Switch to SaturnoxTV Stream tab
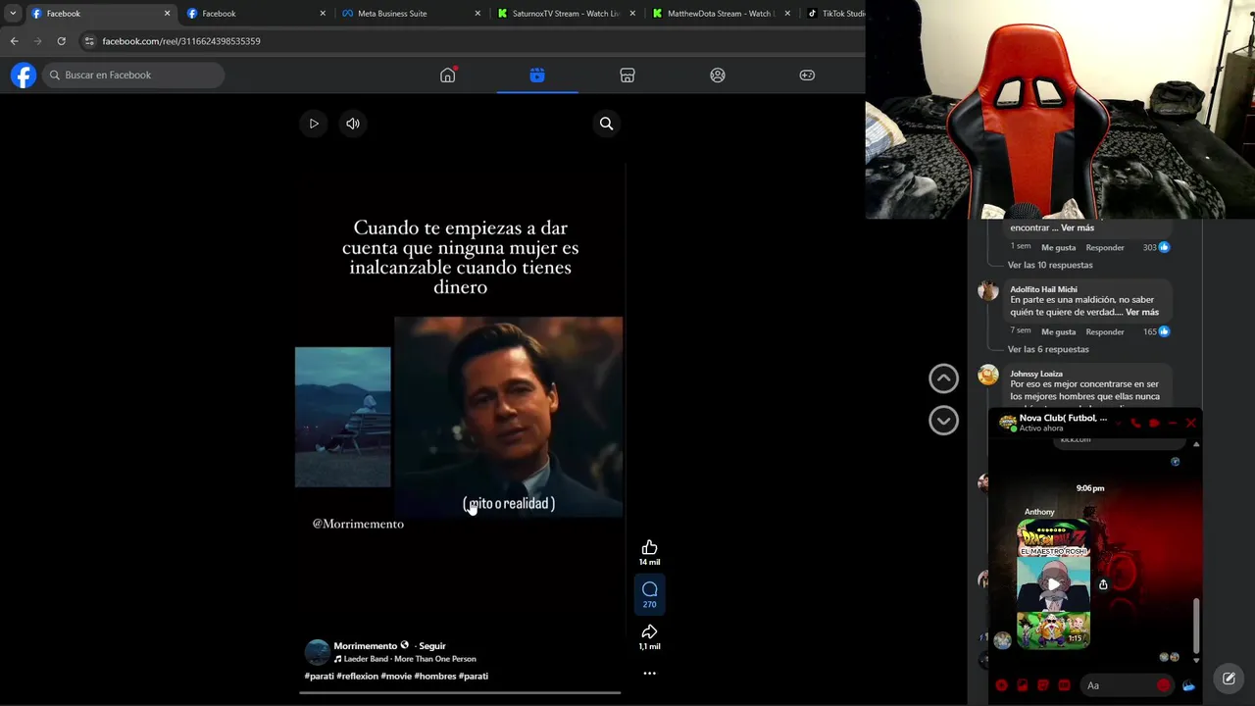 click(566, 14)
